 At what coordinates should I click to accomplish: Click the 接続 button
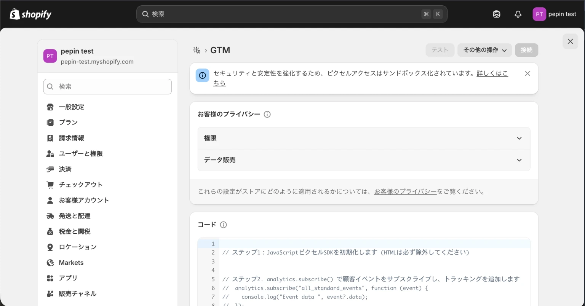(526, 50)
